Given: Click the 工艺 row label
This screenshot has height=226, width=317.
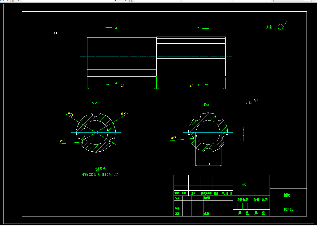Looking at the screenshot, I should pos(177,213).
